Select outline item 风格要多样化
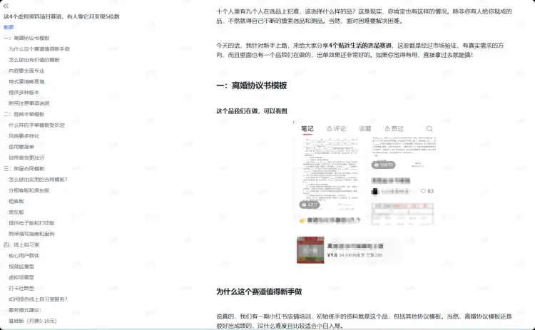Image resolution: width=535 pixels, height=330 pixels. click(x=24, y=136)
